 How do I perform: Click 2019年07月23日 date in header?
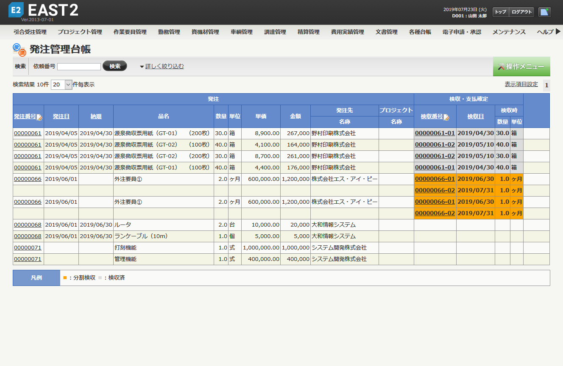[x=465, y=9]
